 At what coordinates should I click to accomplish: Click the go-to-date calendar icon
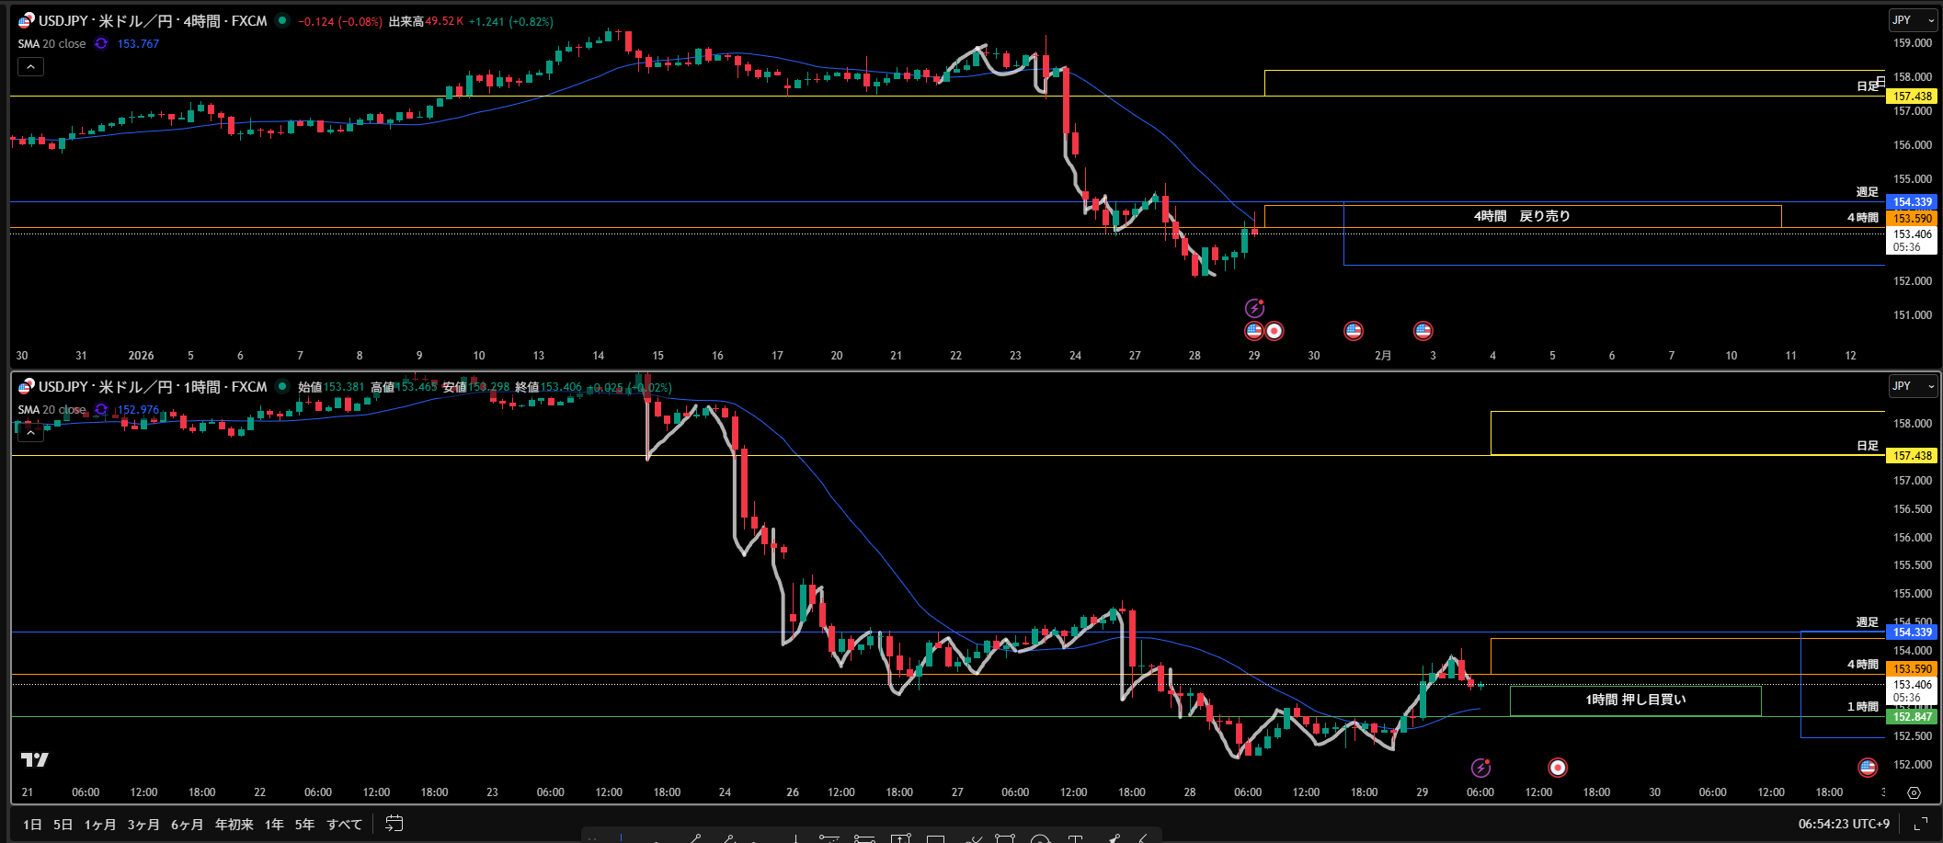pyautogui.click(x=394, y=824)
